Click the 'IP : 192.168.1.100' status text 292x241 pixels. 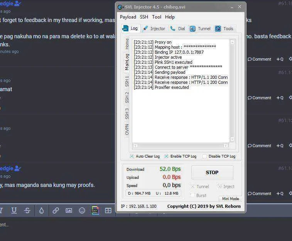(x=139, y=206)
